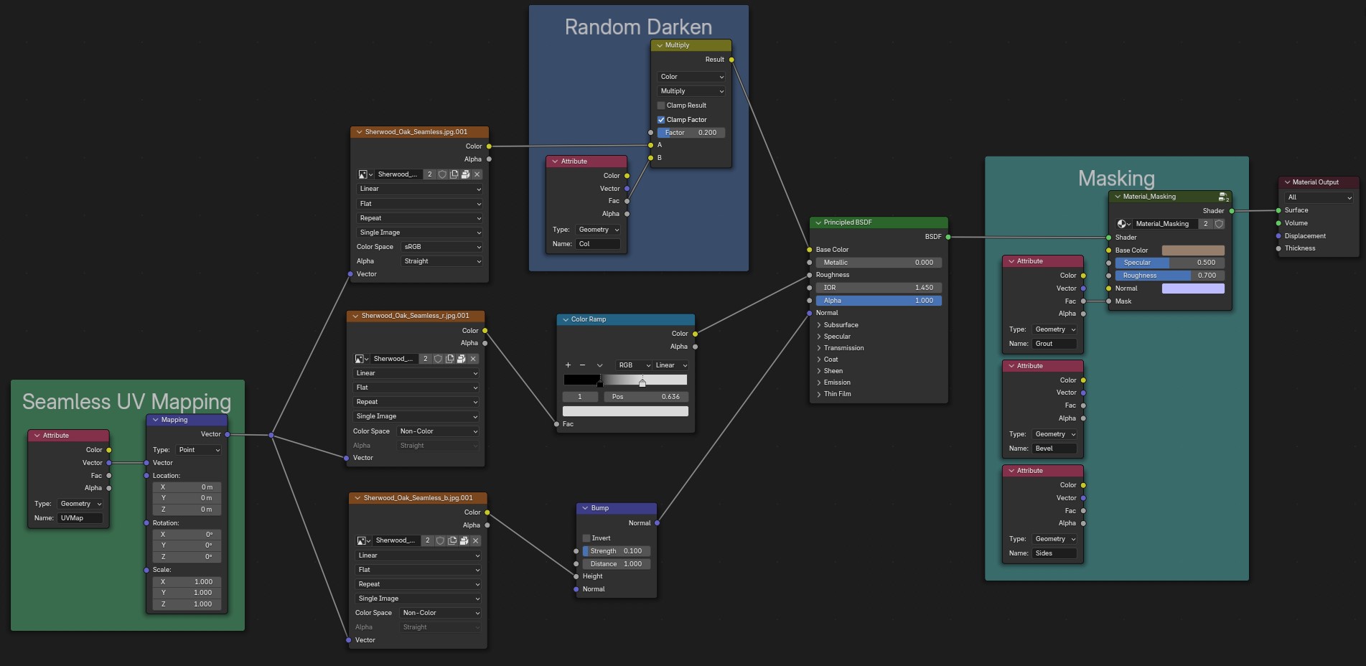
Task: Unlink image in Sherwood_Oak_Seamless_r.jpg.001 node
Action: (x=474, y=359)
